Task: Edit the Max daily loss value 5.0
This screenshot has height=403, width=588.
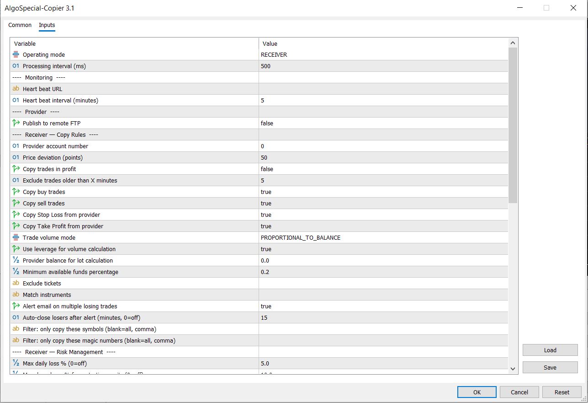Action: 383,363
